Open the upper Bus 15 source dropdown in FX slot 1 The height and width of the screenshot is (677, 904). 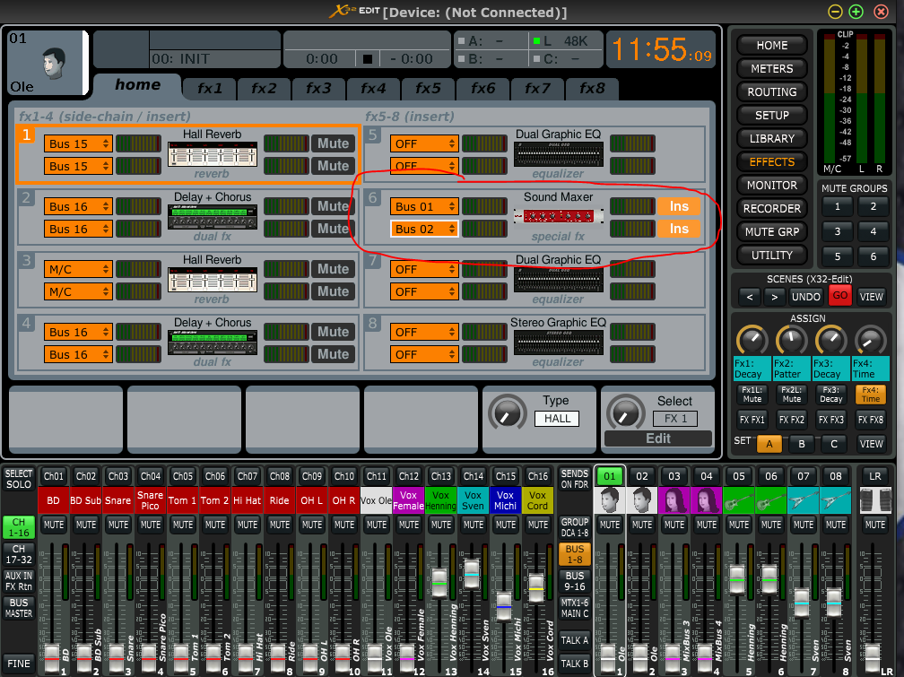click(x=78, y=143)
